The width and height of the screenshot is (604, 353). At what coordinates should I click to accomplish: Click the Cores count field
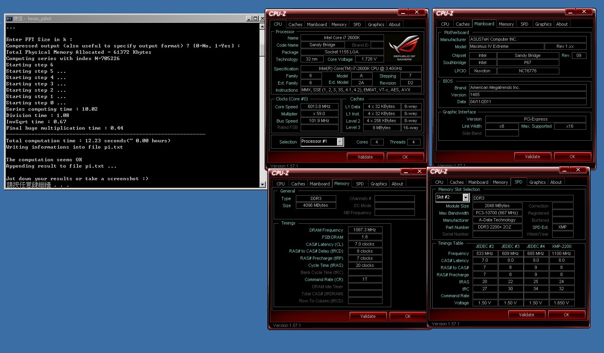coord(377,142)
